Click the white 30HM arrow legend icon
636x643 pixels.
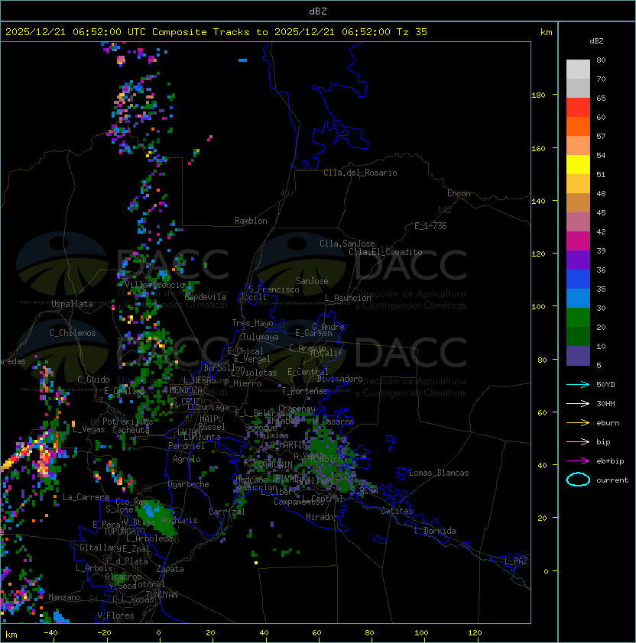coord(578,403)
